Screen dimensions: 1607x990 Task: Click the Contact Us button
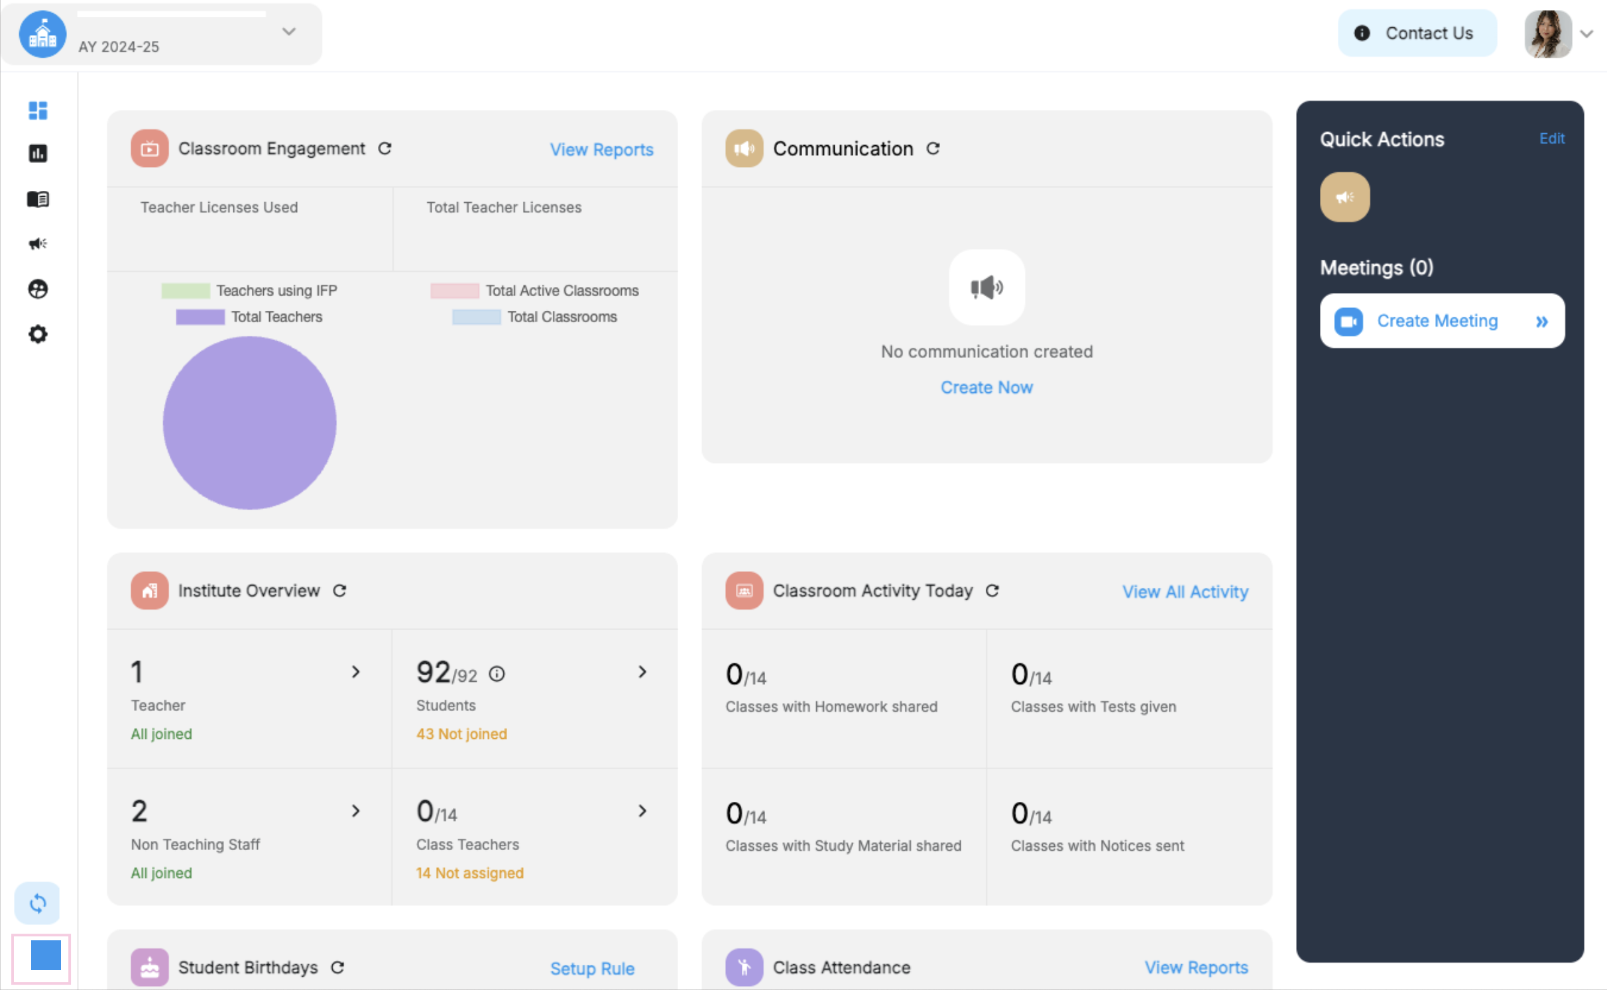[1417, 33]
